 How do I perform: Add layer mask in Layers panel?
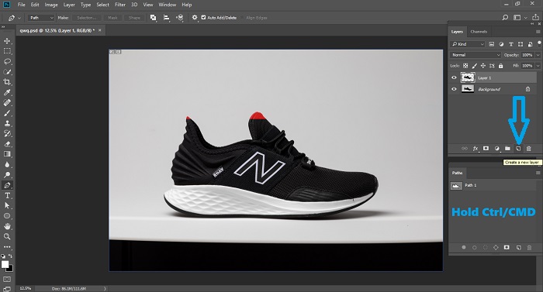tap(486, 149)
